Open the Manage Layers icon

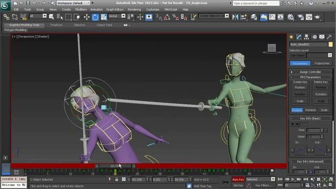[254, 17]
